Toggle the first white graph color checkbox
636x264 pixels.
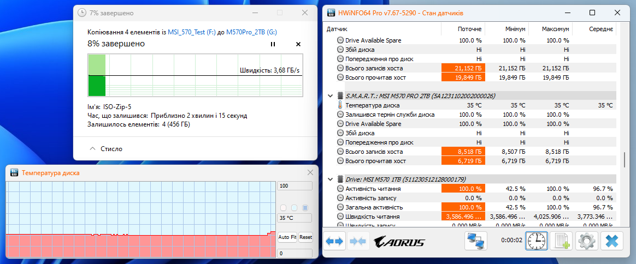(x=284, y=208)
